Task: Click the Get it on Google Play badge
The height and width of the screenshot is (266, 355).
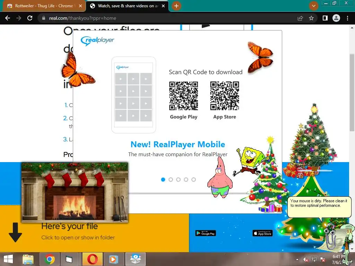Action: (x=206, y=233)
